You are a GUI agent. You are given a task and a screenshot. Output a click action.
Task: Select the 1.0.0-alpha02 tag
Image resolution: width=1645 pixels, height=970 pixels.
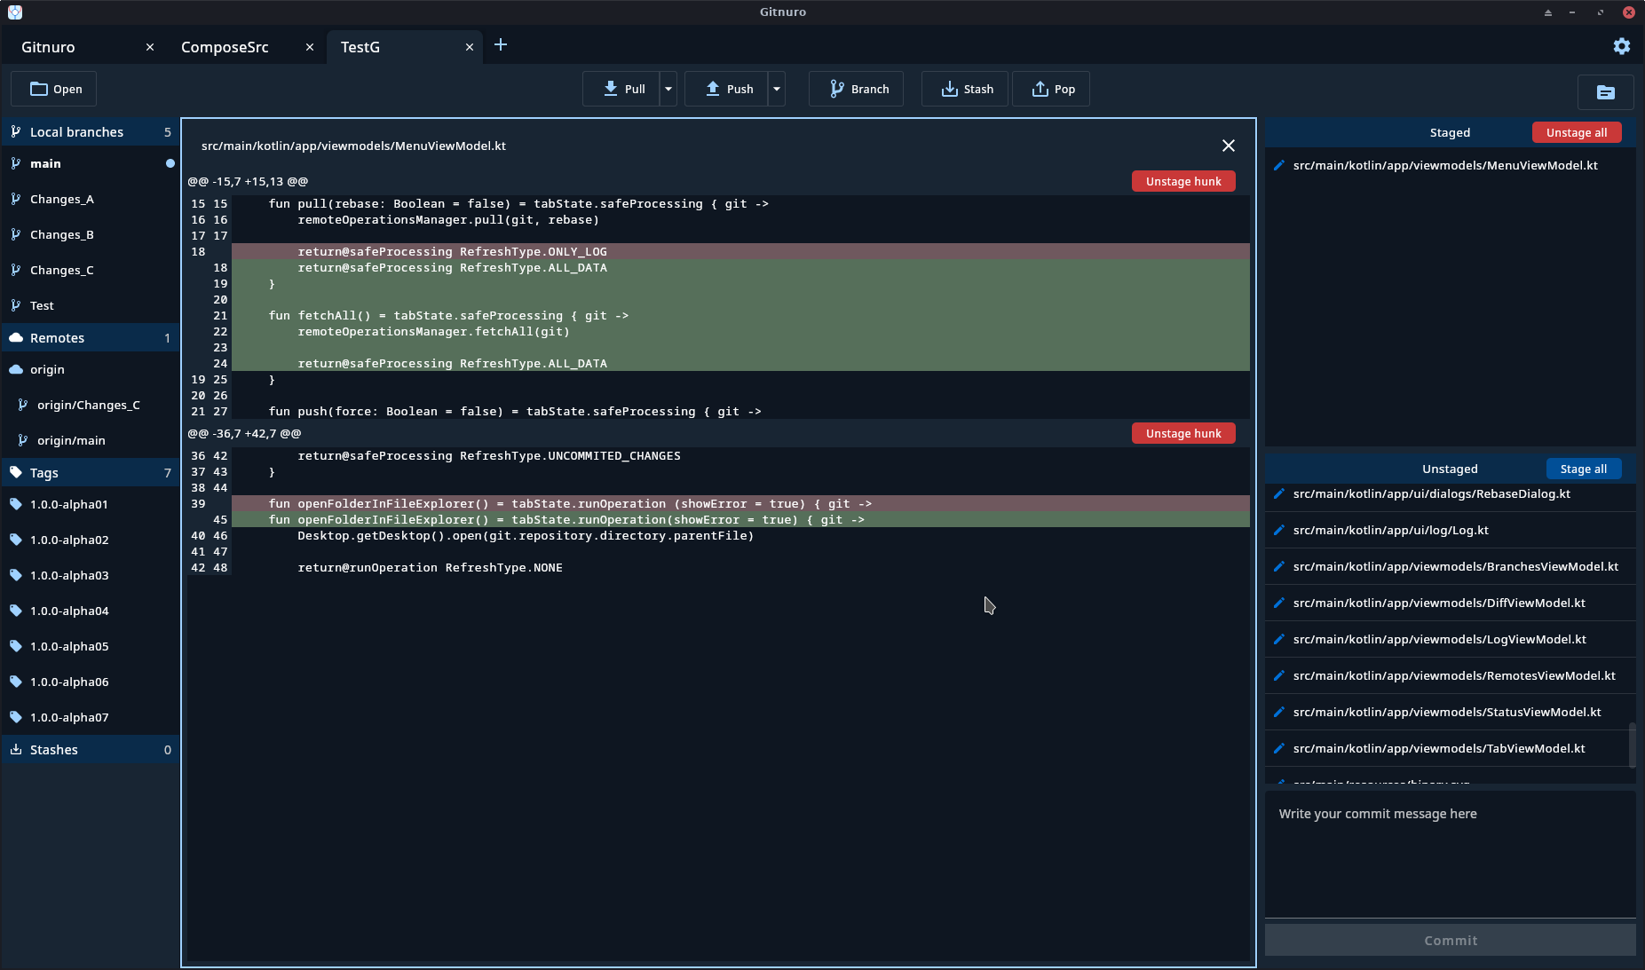(91, 540)
